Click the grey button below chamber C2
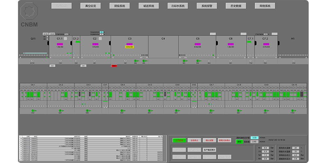Screen dimensions: 327x163 83,66
